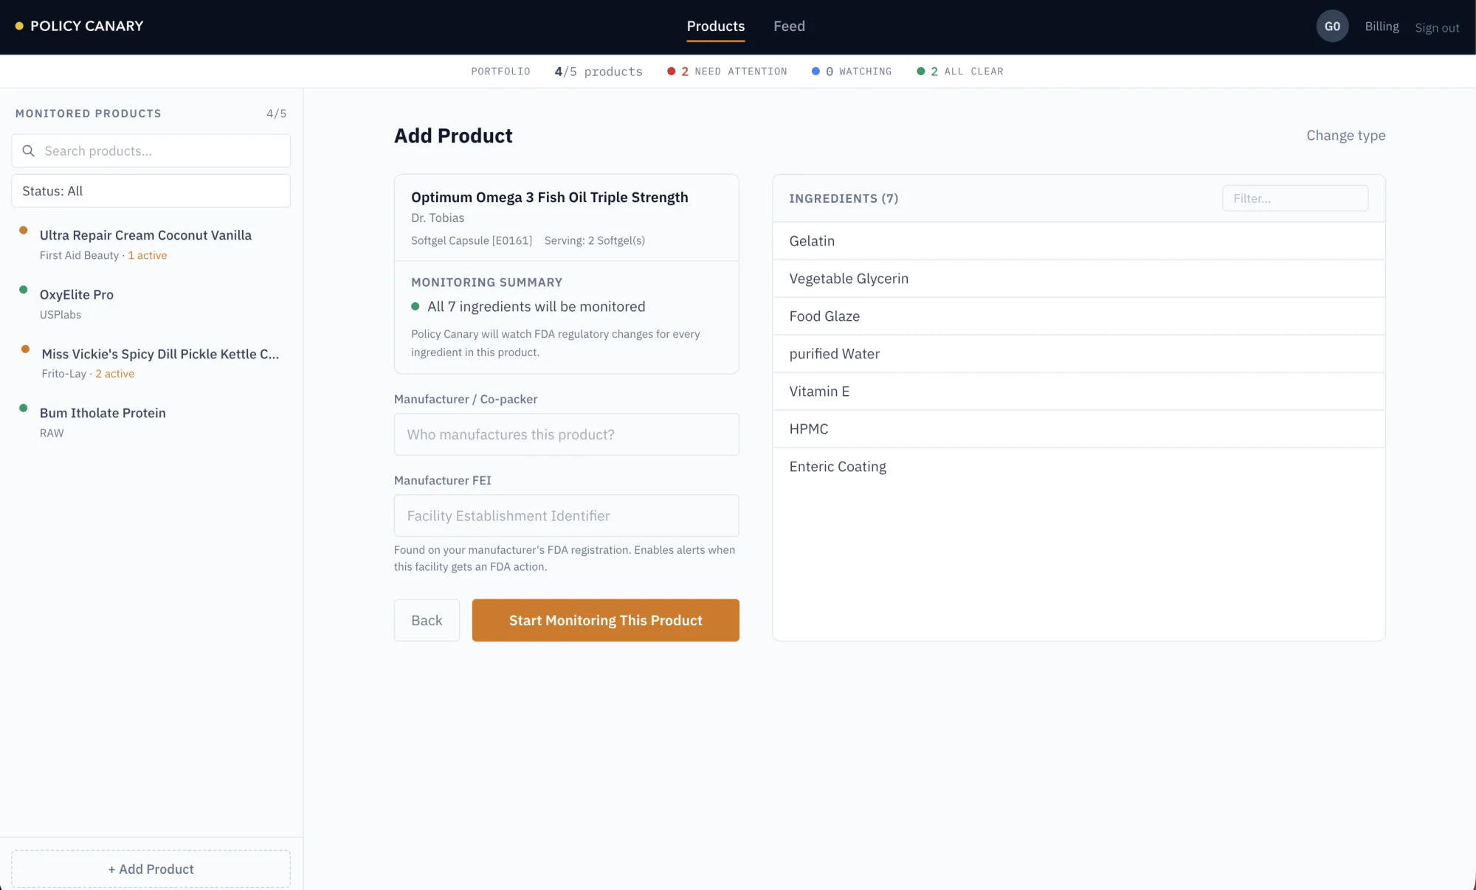1476x890 pixels.
Task: Select the Vegetable Glycerin ingredient row
Action: point(1078,279)
